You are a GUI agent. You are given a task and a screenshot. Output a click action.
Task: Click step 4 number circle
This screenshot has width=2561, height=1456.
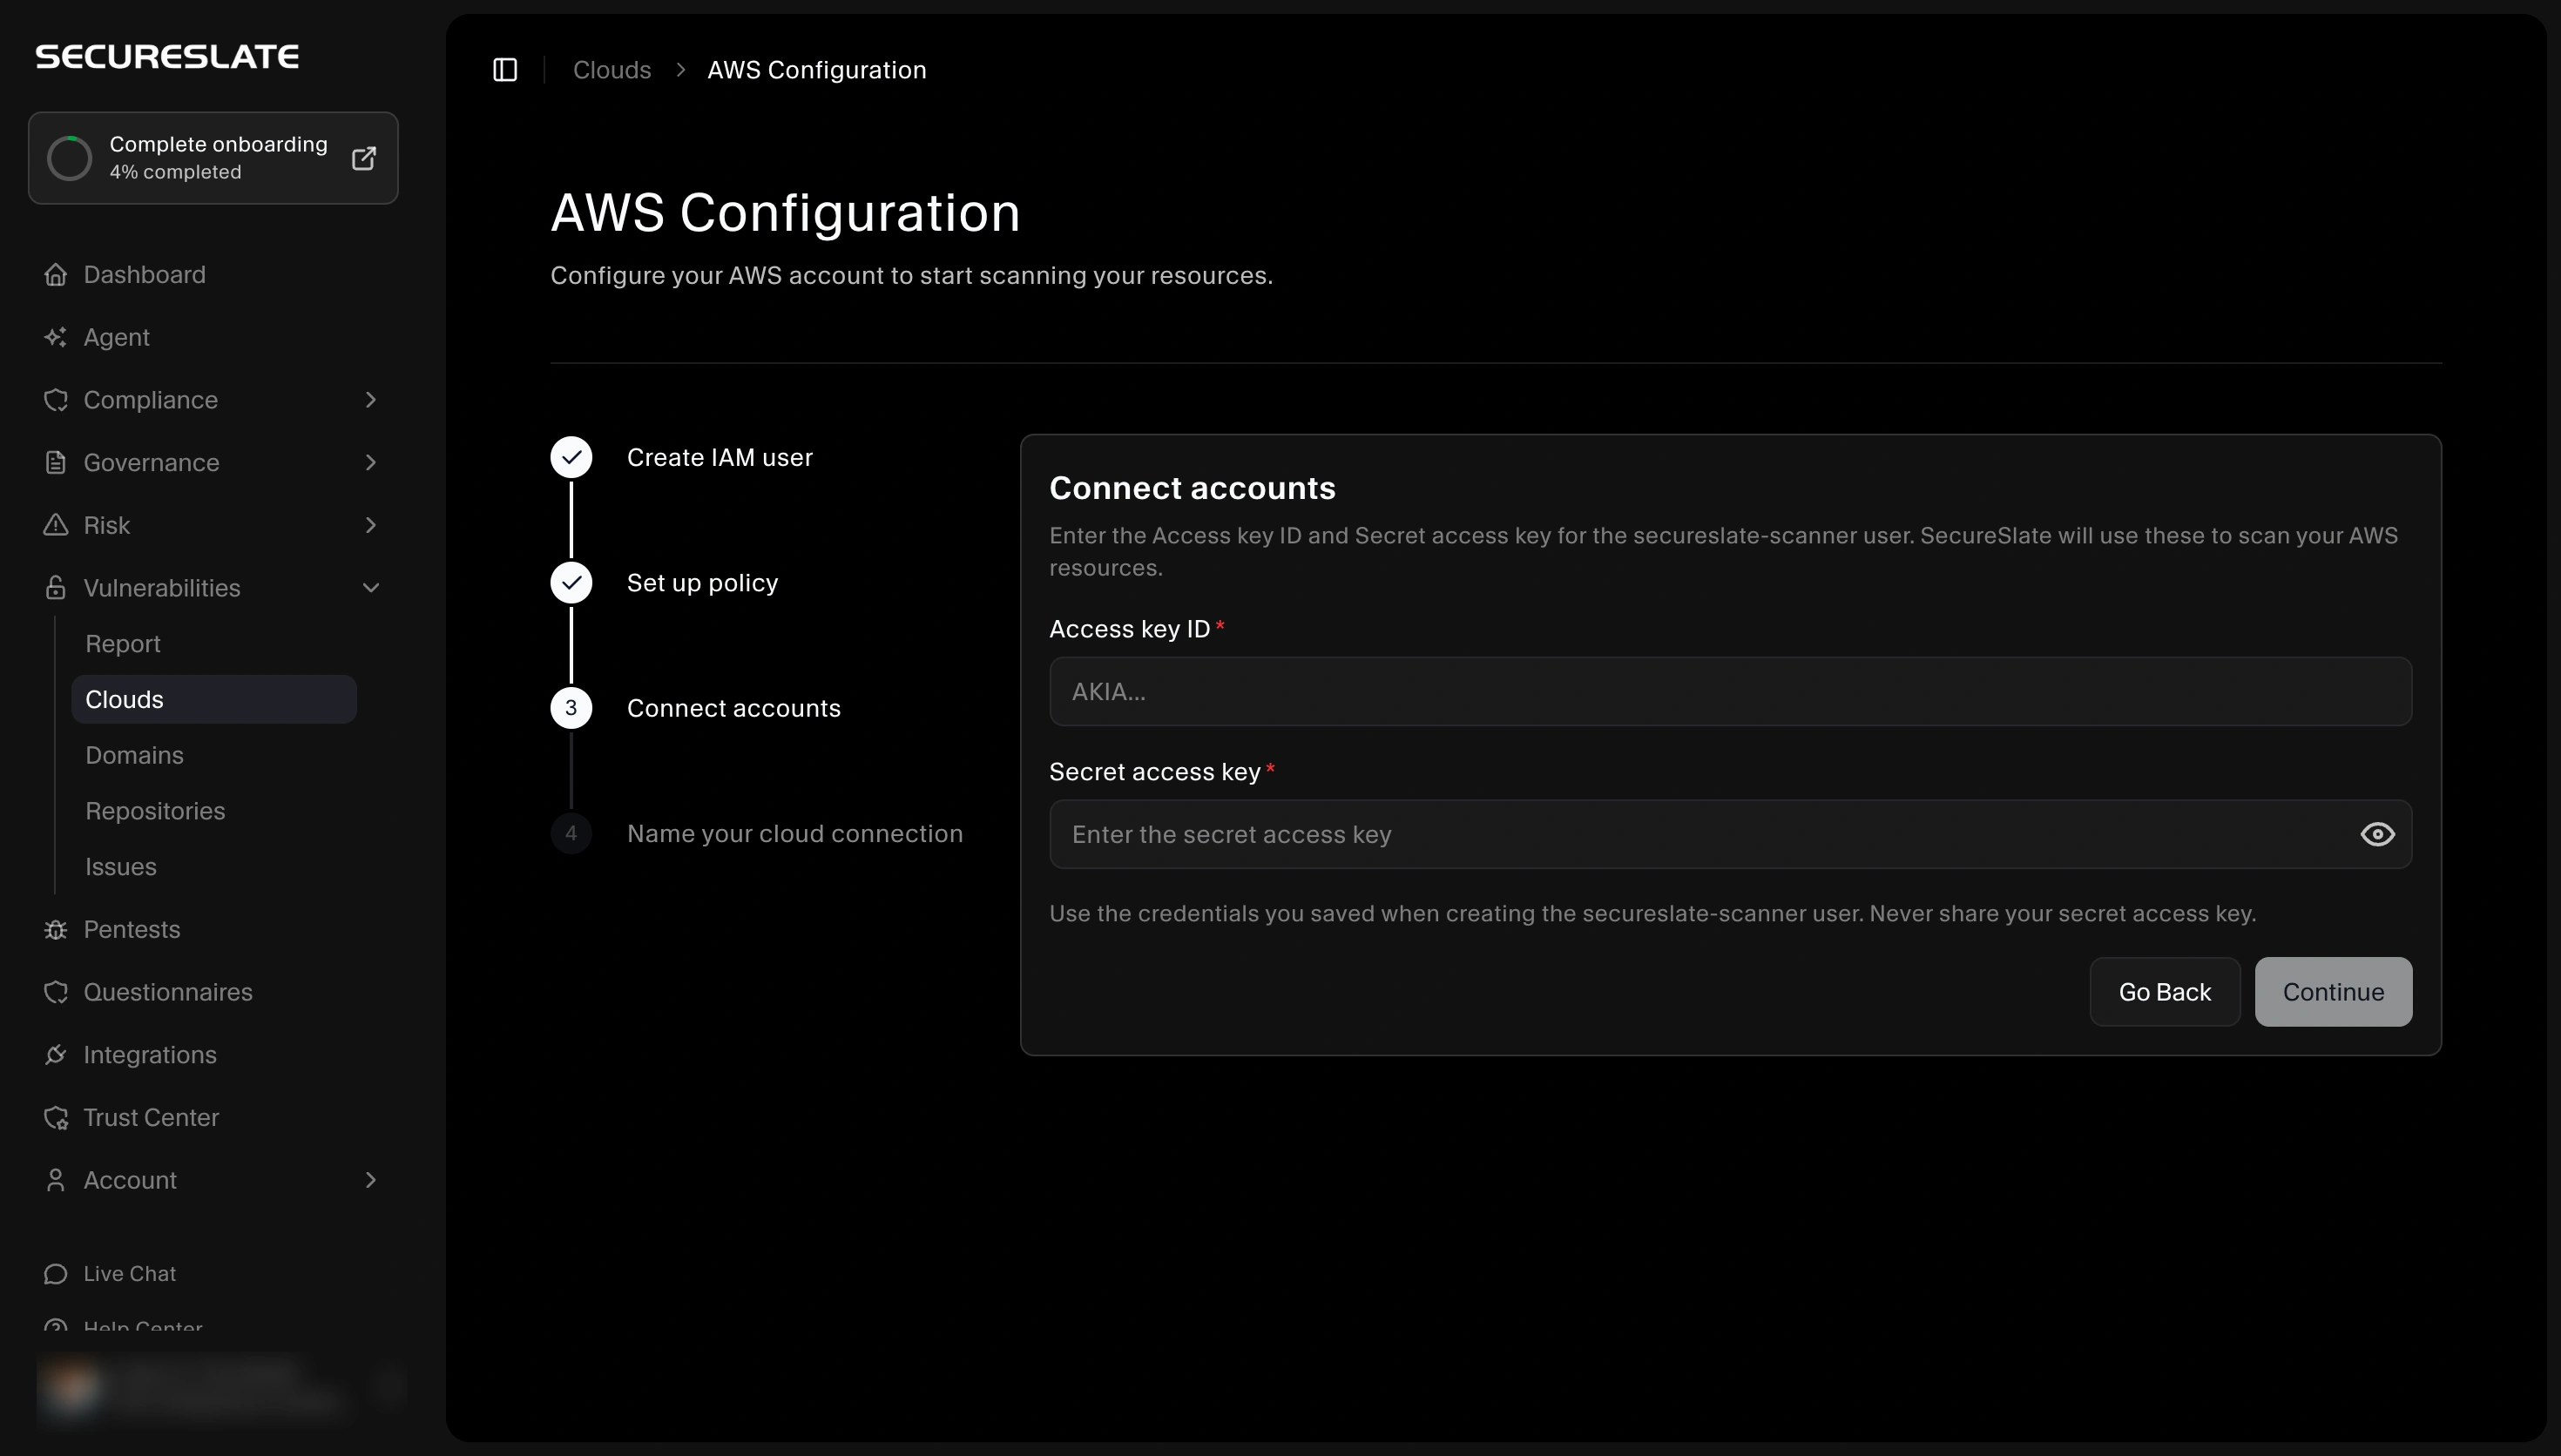coord(571,833)
